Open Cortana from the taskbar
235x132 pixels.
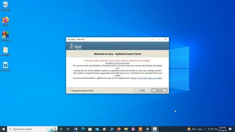pos(61,129)
